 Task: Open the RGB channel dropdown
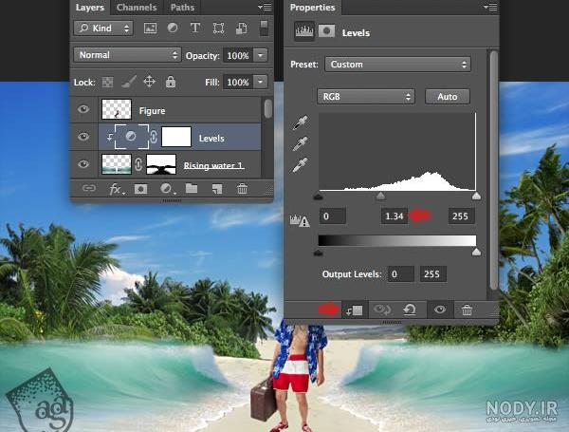(x=366, y=97)
